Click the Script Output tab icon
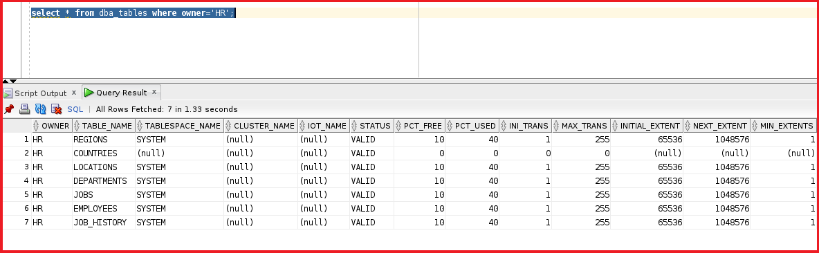The image size is (819, 253). coord(8,93)
